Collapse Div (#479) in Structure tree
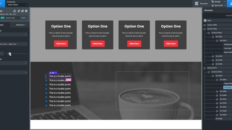 (213, 76)
